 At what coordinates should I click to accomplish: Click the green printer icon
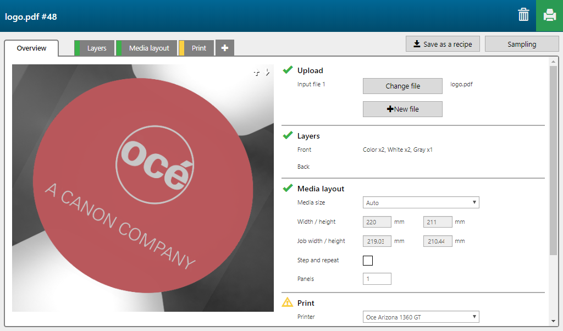point(549,16)
